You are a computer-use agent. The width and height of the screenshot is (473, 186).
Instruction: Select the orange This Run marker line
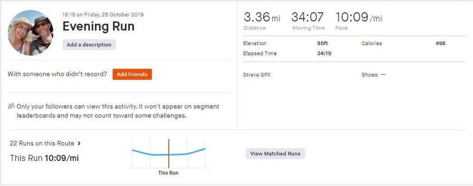[x=169, y=153]
